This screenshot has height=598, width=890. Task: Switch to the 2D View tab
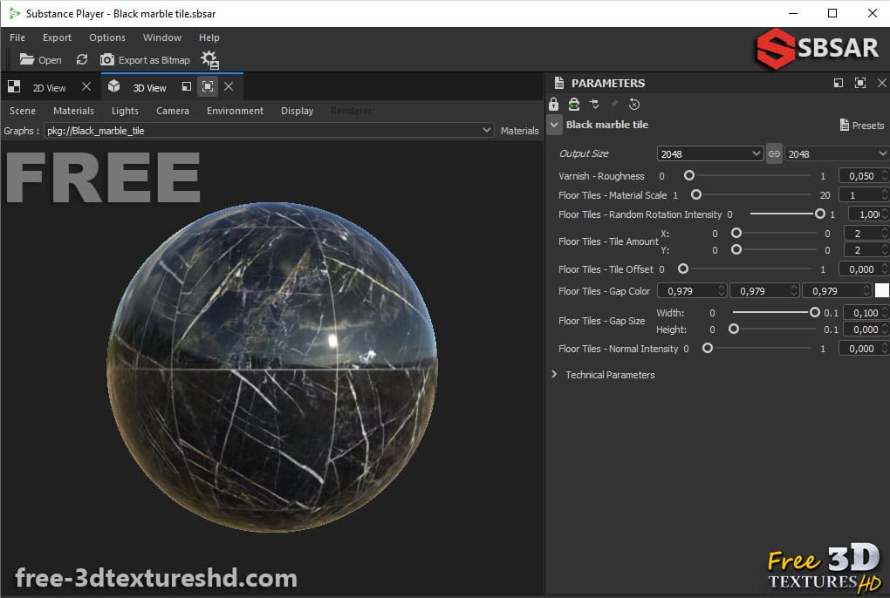[49, 88]
